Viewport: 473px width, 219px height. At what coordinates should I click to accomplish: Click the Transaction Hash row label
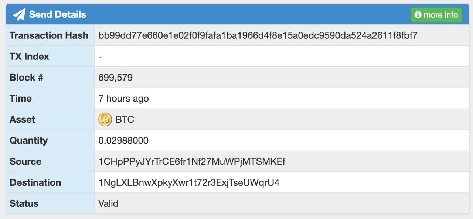tap(49, 35)
